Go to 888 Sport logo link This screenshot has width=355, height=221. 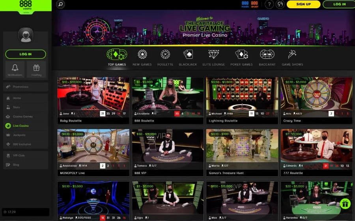pyautogui.click(x=254, y=4)
